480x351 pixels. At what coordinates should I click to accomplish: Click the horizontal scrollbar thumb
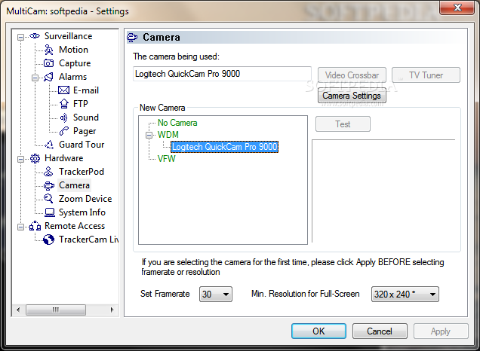56,310
